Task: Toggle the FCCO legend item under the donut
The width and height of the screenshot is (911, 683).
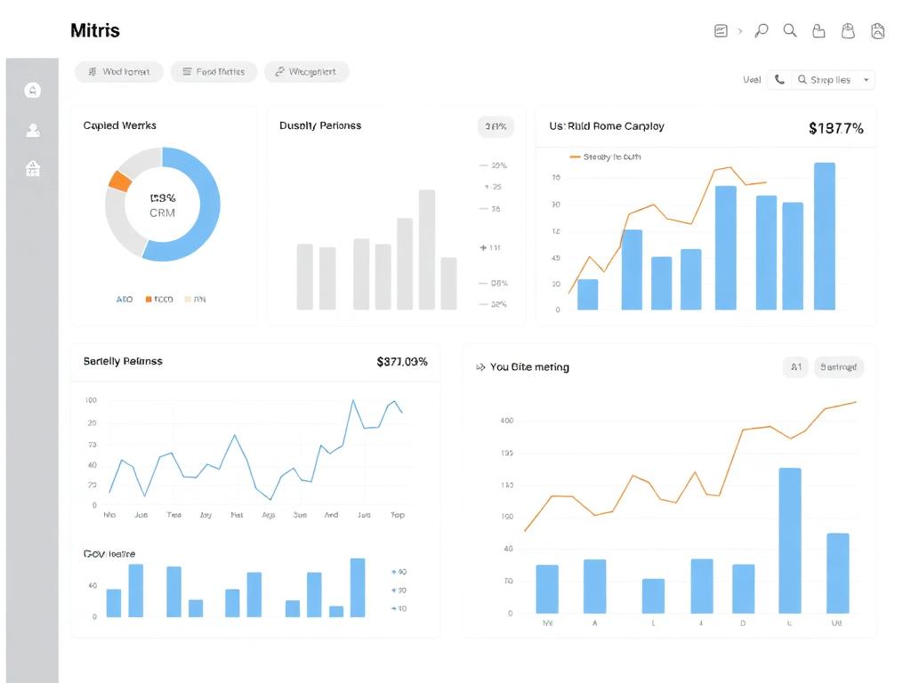Action: (x=160, y=299)
